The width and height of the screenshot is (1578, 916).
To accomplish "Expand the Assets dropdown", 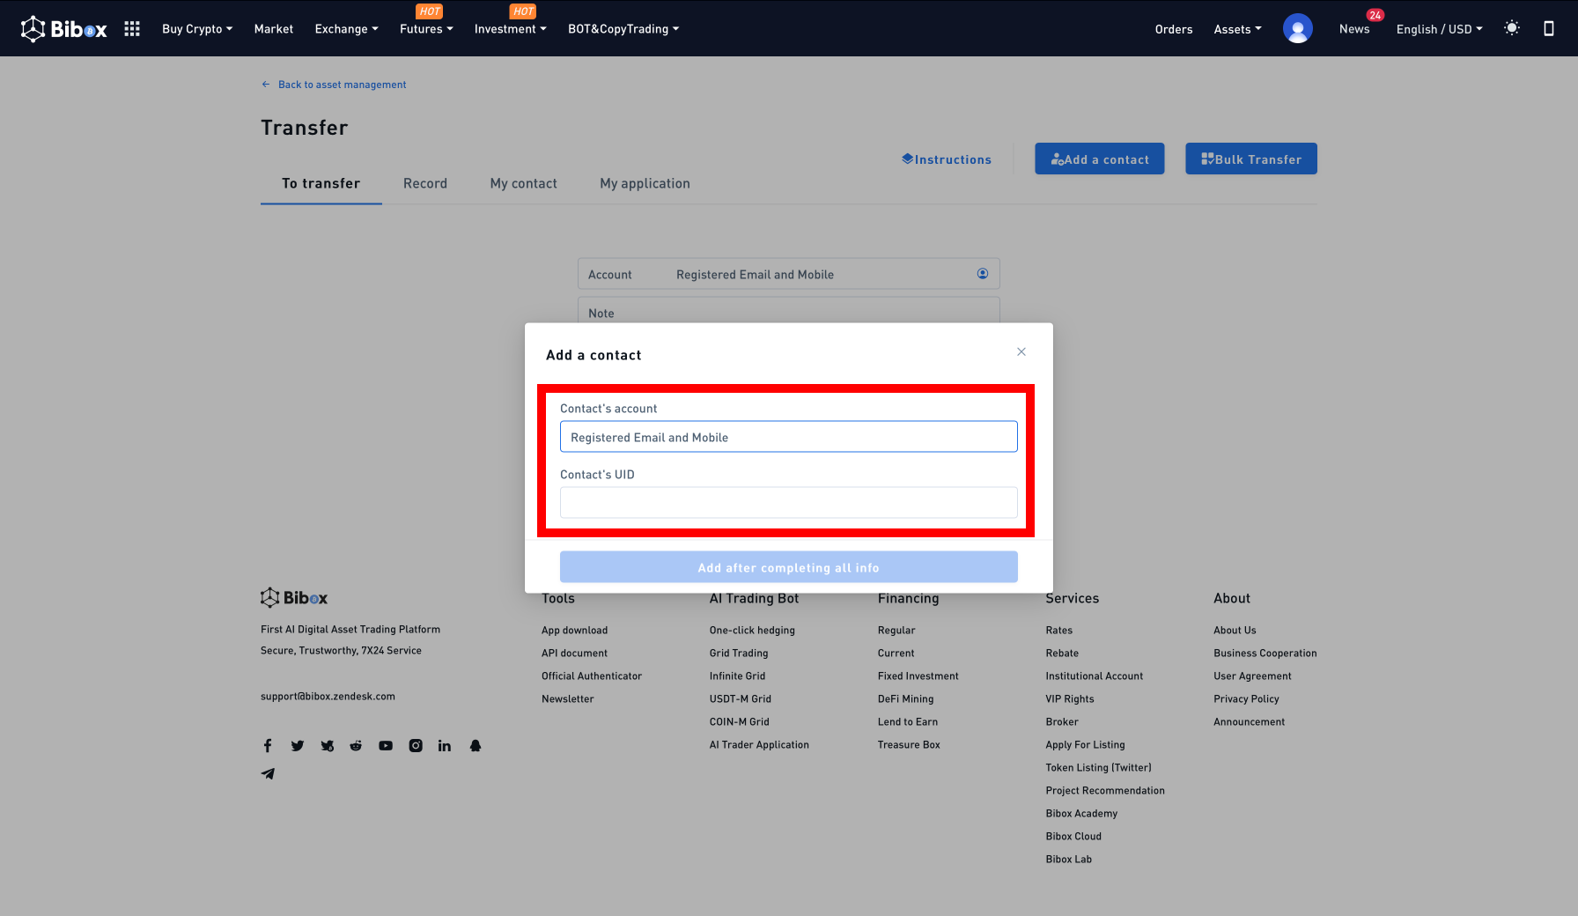I will 1237,29.
